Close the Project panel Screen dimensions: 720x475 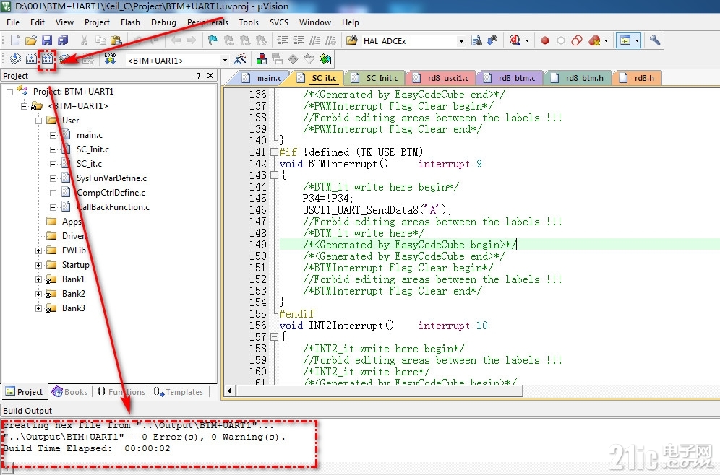click(210, 76)
